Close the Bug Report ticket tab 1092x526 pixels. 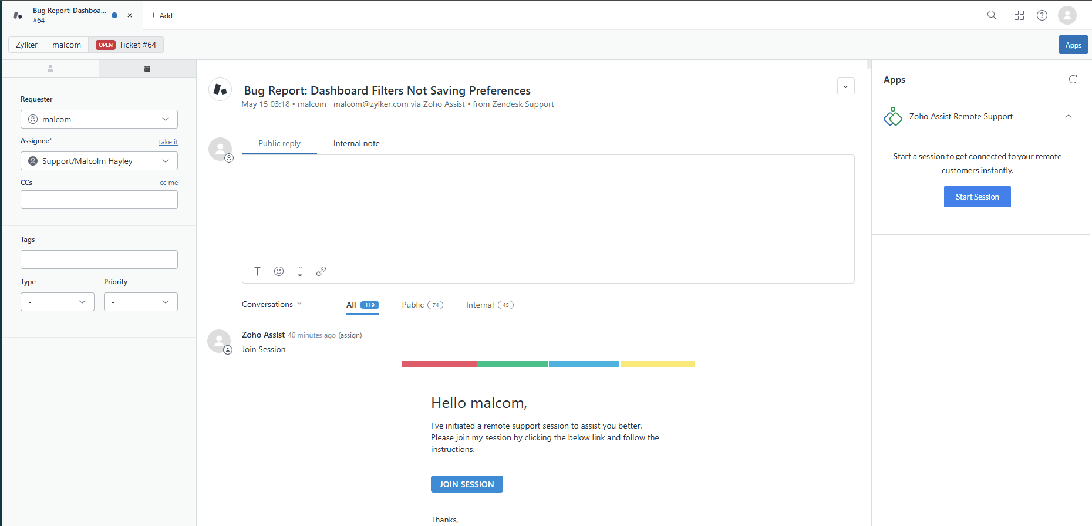click(x=130, y=15)
